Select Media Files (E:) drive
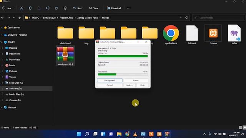 tap(16, 94)
